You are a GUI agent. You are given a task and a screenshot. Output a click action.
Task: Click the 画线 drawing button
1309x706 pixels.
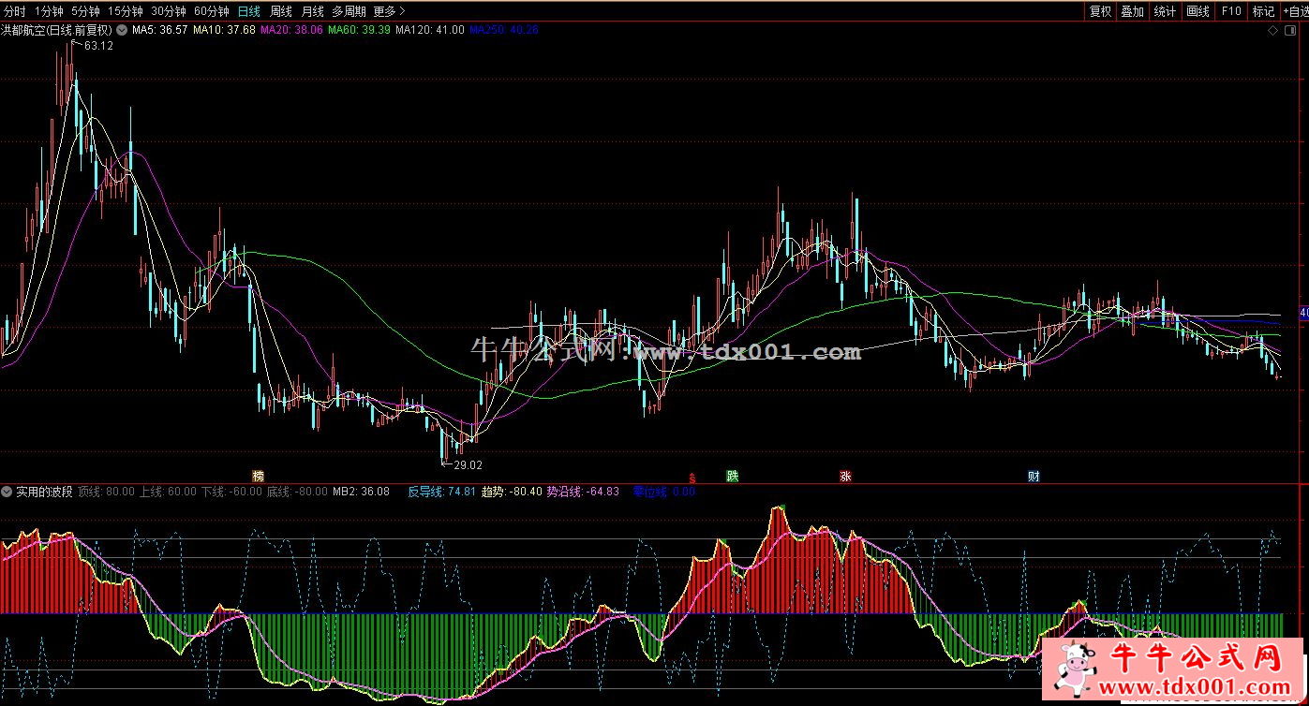(x=1198, y=11)
